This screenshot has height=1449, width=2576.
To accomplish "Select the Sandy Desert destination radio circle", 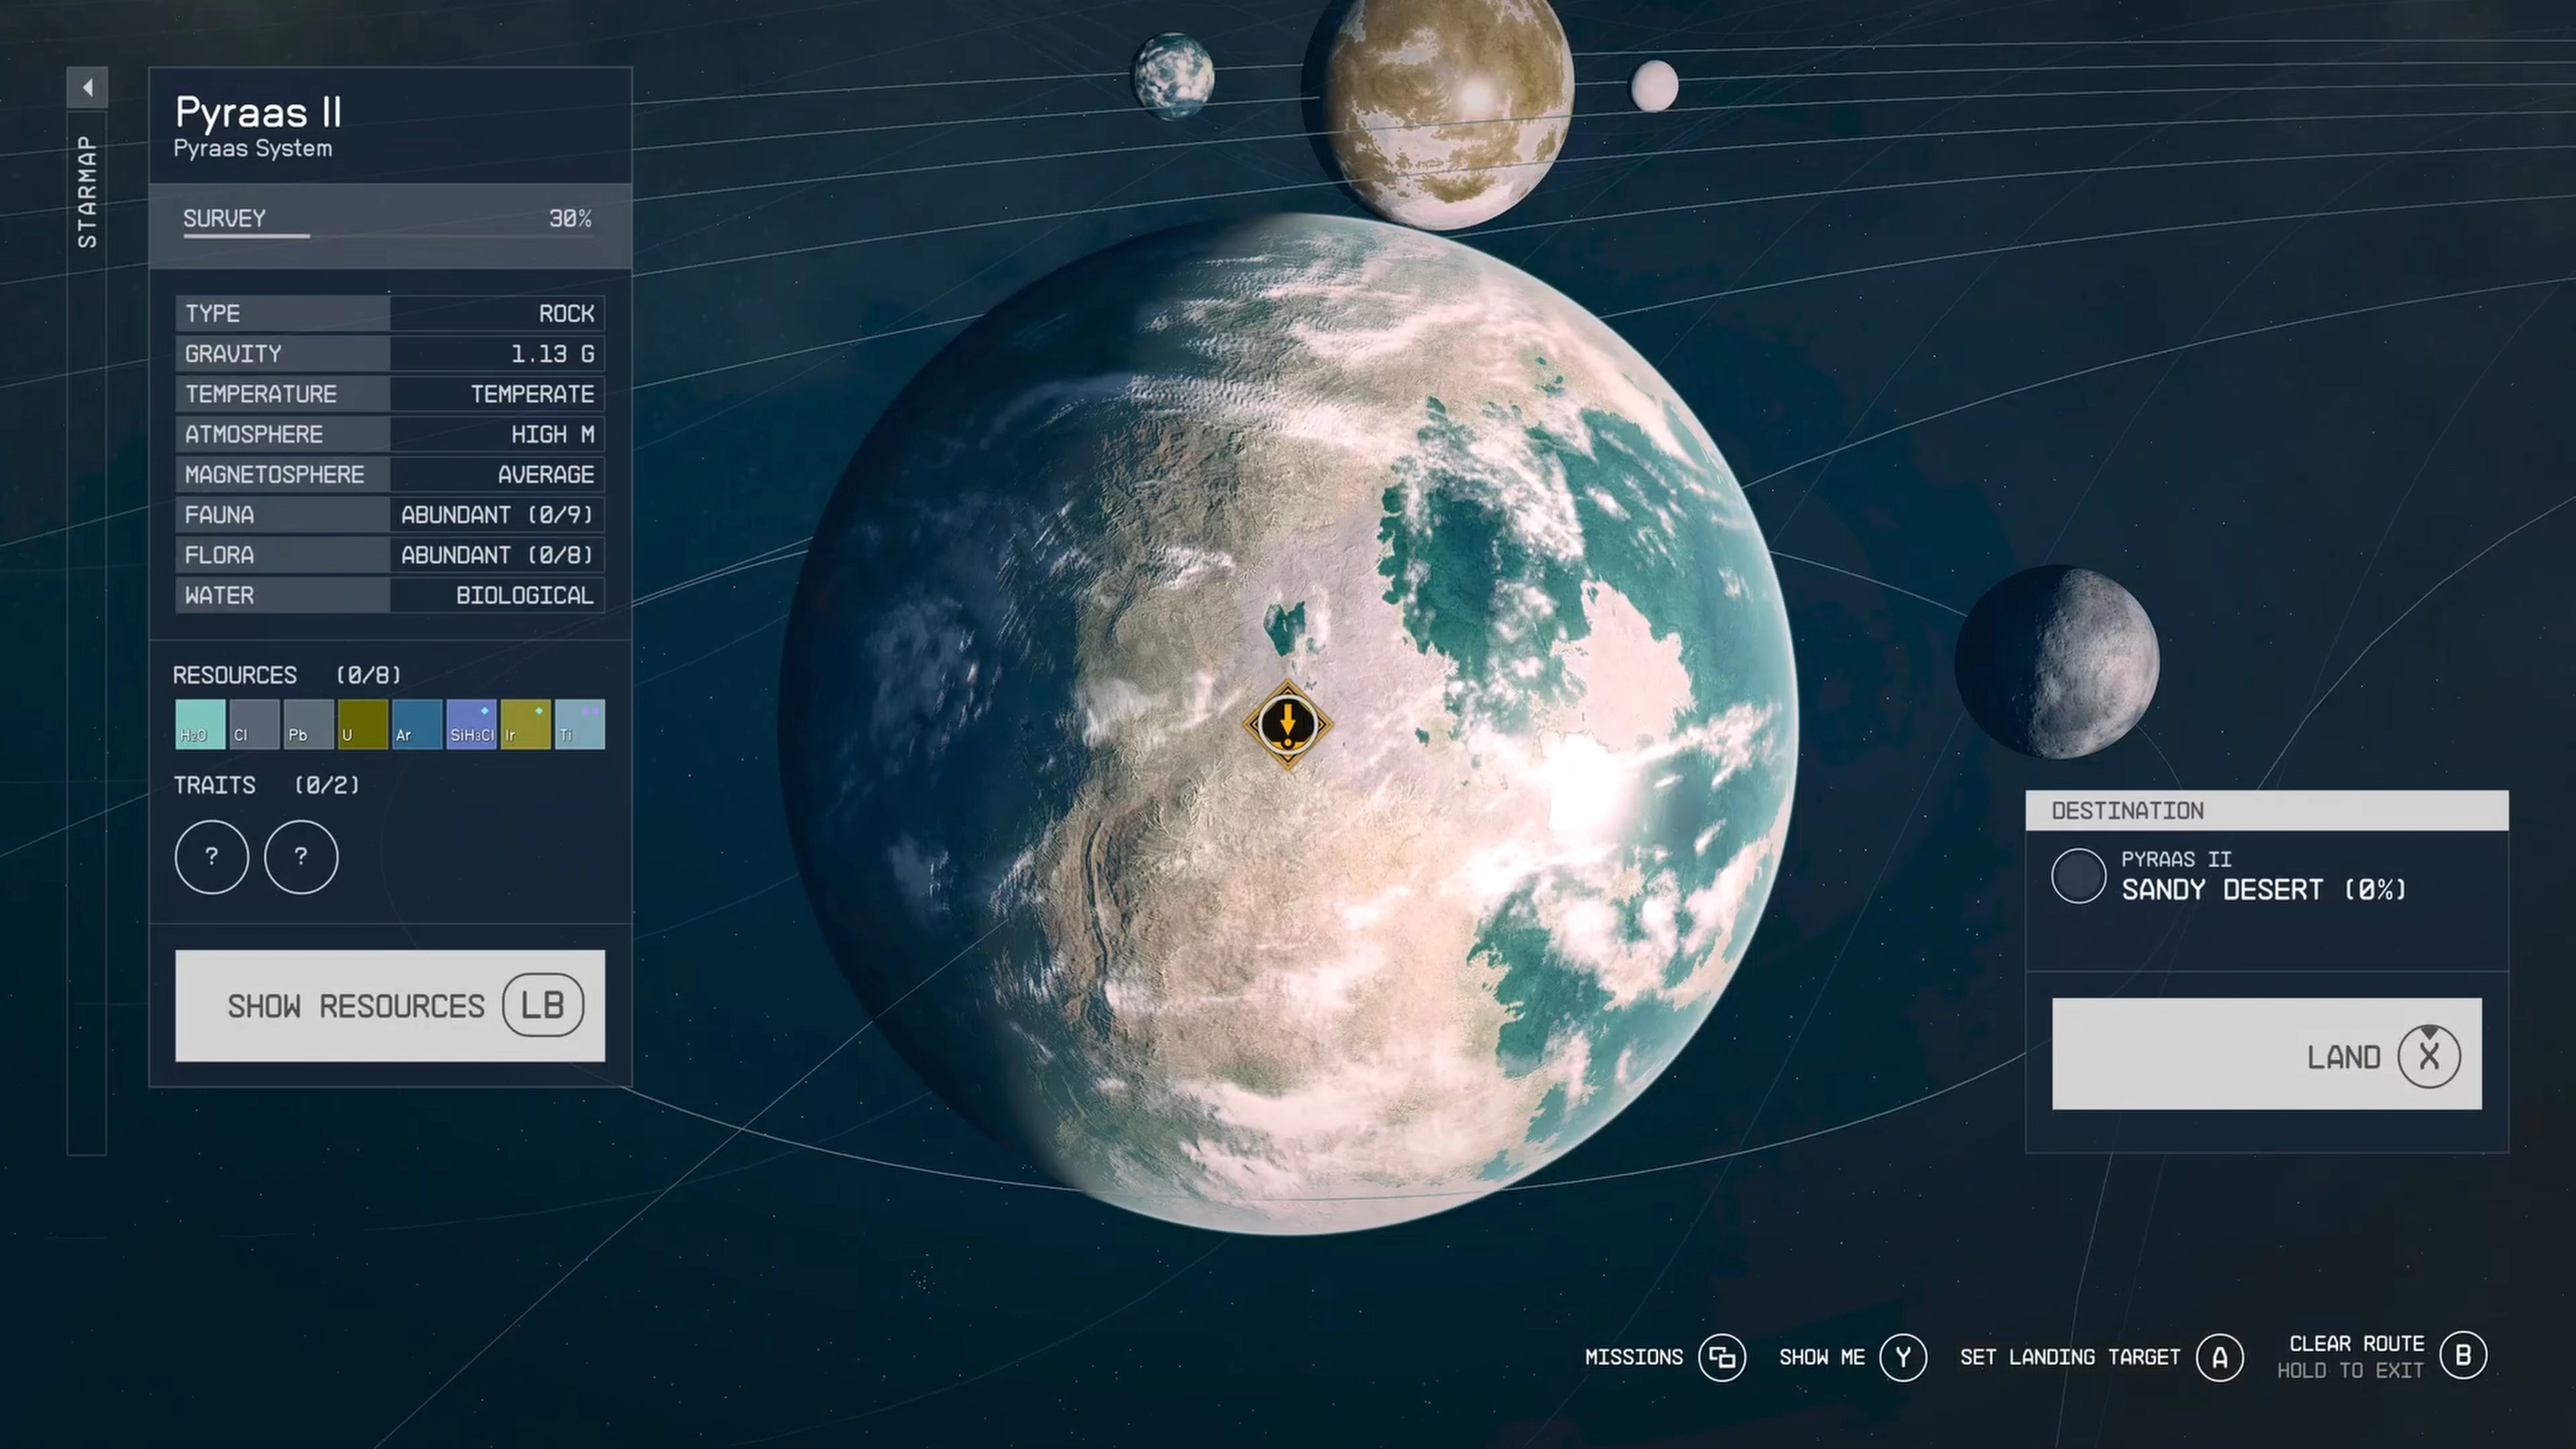I will coord(2078,876).
